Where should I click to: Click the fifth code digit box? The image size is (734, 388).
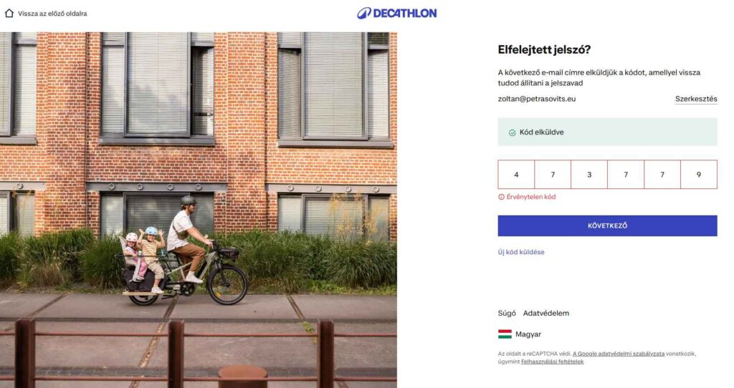tap(662, 175)
